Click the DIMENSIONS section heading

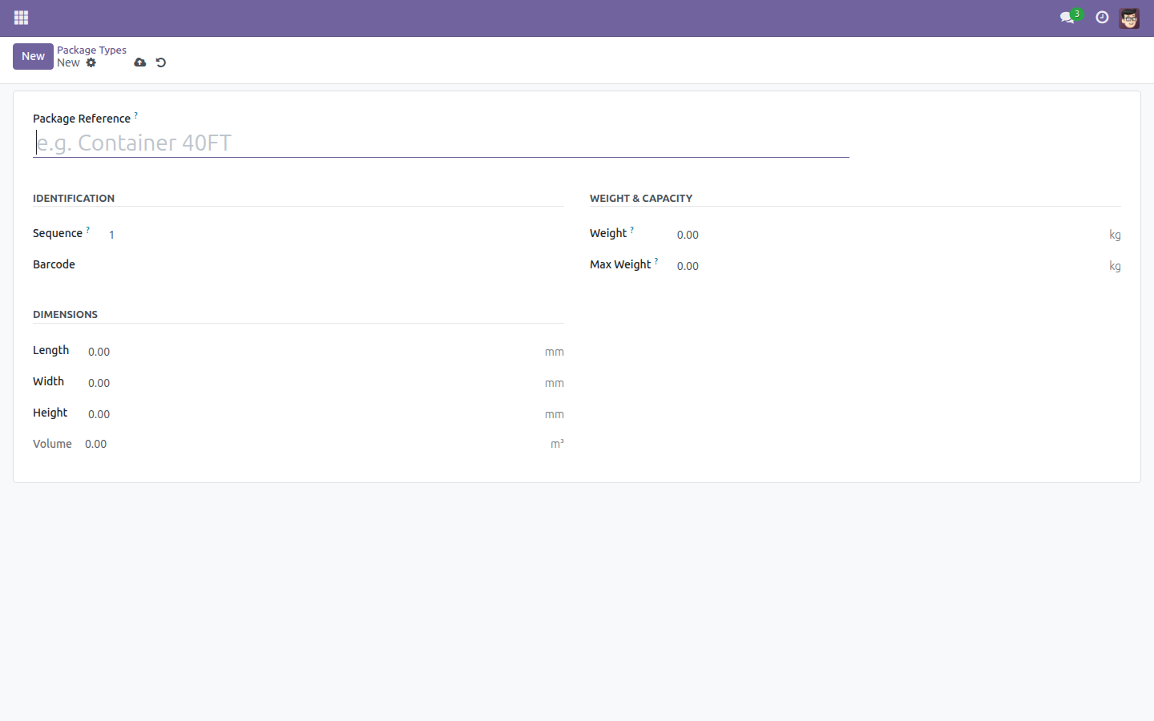(x=65, y=314)
